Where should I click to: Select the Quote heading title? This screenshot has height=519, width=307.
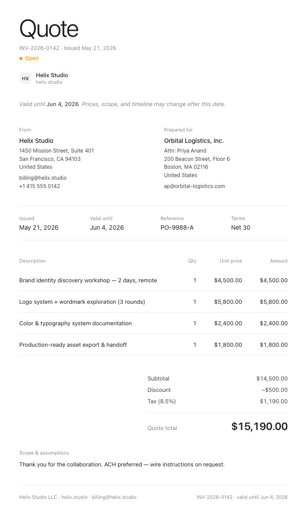click(49, 29)
